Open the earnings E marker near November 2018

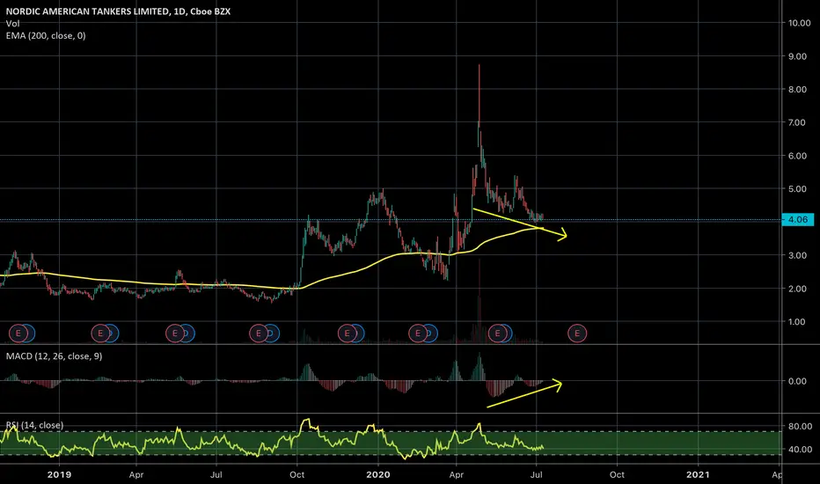click(x=18, y=334)
